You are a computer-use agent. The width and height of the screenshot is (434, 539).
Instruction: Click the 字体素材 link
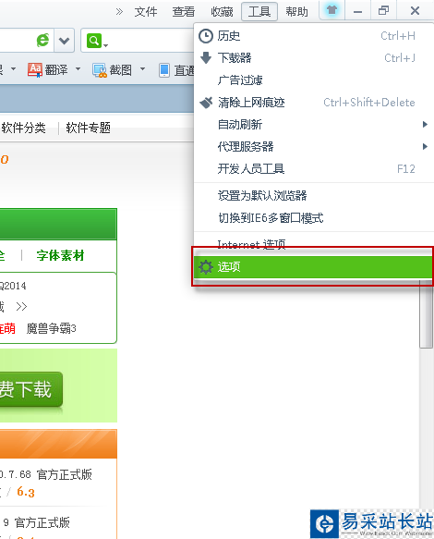click(60, 255)
